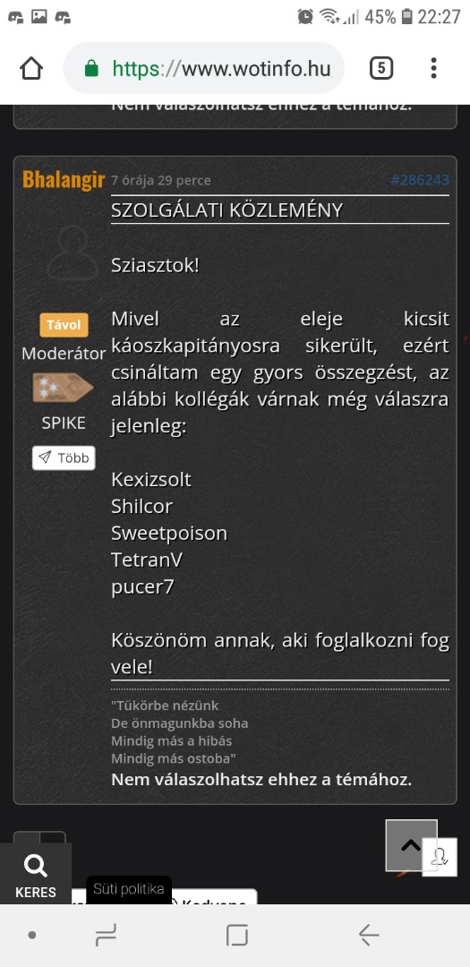Tap the Android back arrow
This screenshot has width=470, height=967.
pyautogui.click(x=369, y=936)
